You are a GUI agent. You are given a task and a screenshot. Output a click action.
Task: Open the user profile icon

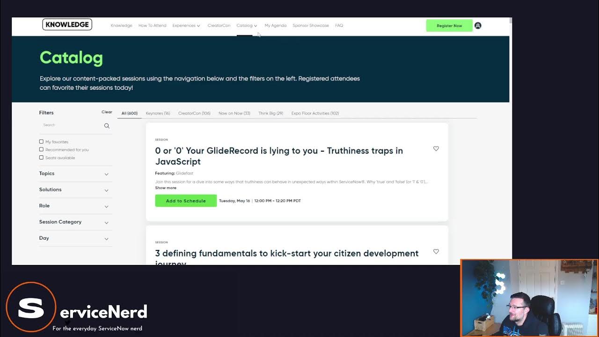(x=478, y=26)
